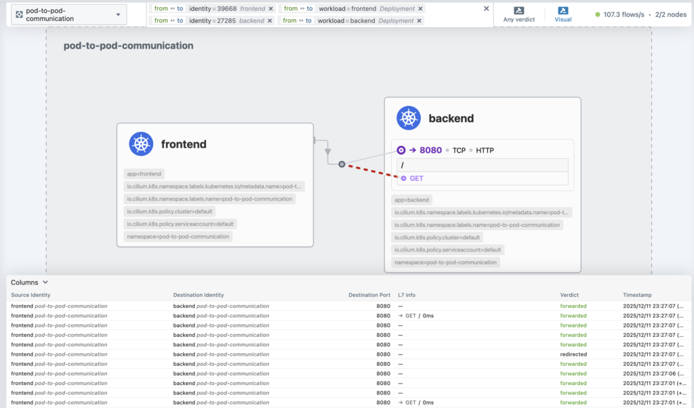Open the Any verdict filter menu
The image size is (694, 408).
[518, 14]
